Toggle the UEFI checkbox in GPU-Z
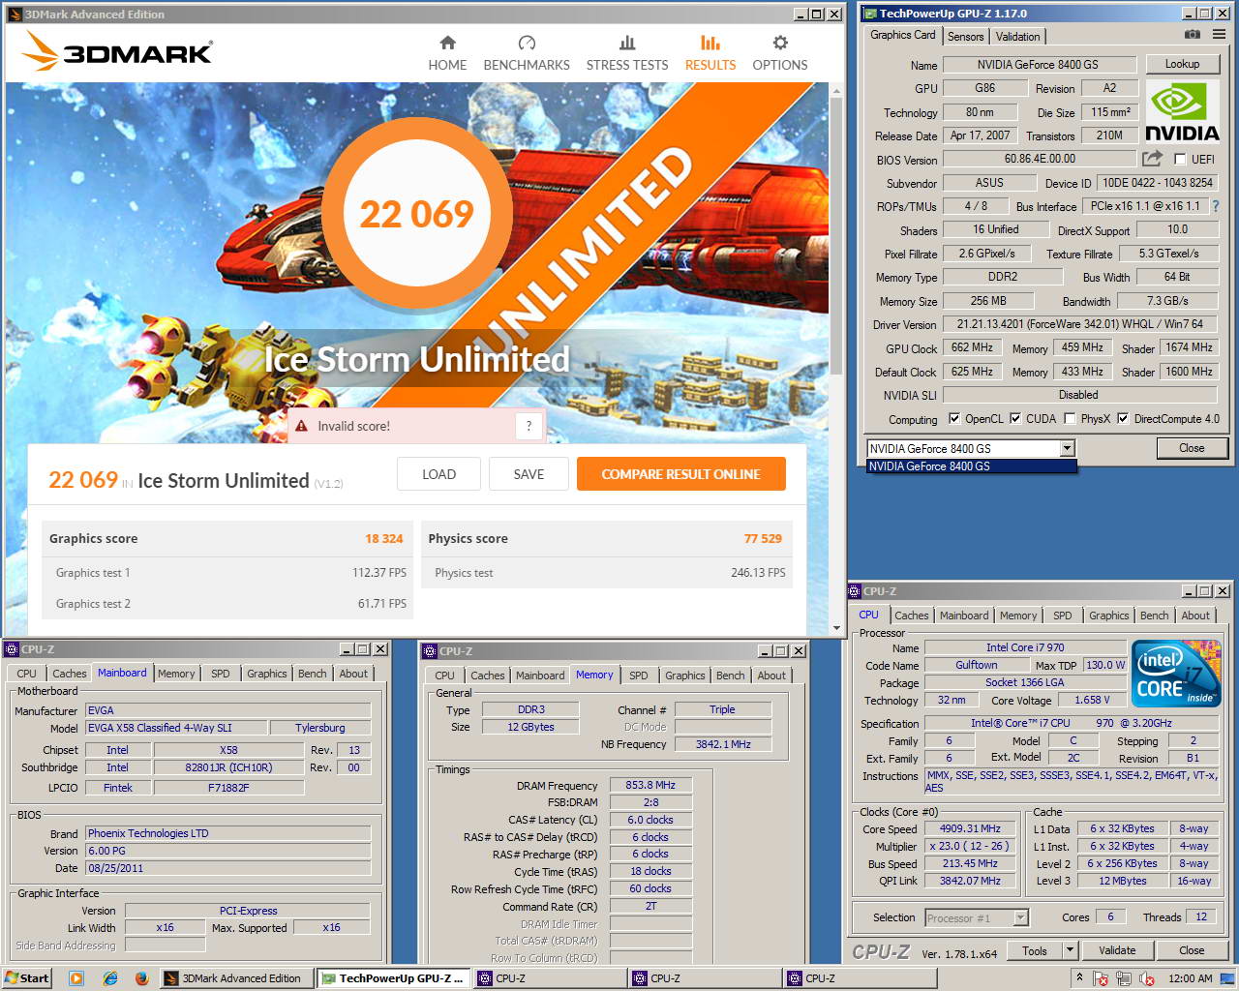The height and width of the screenshot is (991, 1239). pos(1180,159)
